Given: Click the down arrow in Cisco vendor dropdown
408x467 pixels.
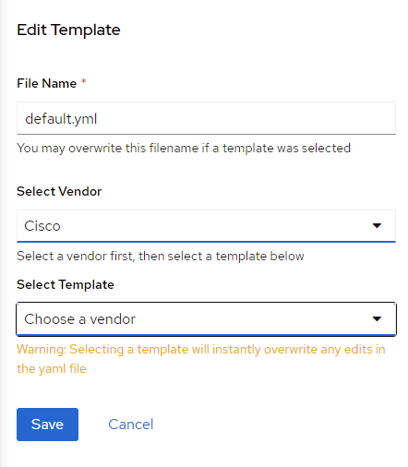Looking at the screenshot, I should tap(377, 226).
